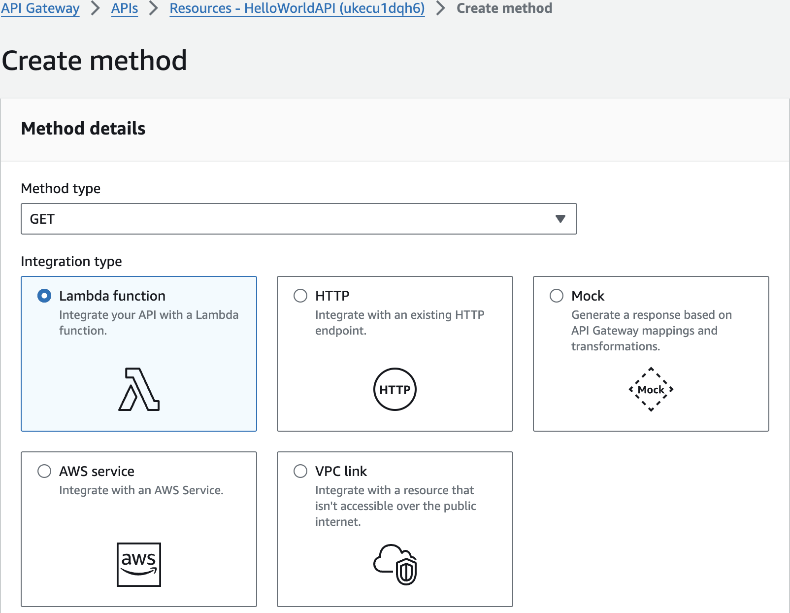Click the AWS service title text
Screen dimensions: 790x613
[97, 471]
